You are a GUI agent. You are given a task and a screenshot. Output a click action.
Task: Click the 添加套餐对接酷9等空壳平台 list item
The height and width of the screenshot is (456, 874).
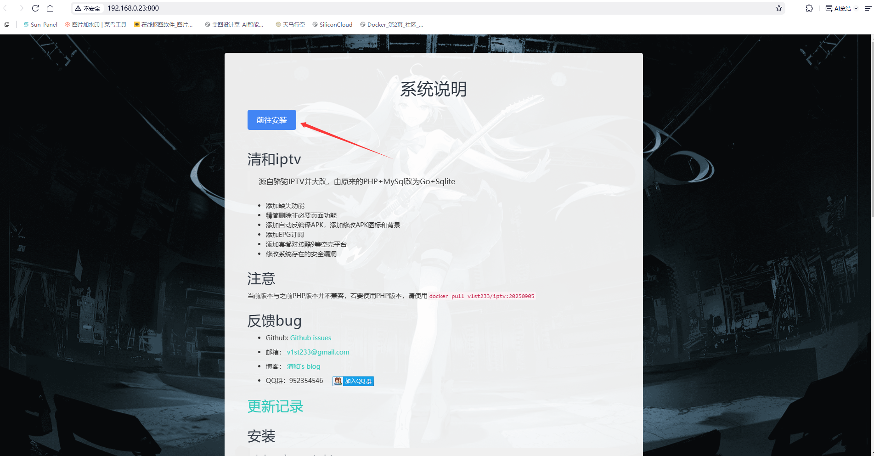[306, 244]
